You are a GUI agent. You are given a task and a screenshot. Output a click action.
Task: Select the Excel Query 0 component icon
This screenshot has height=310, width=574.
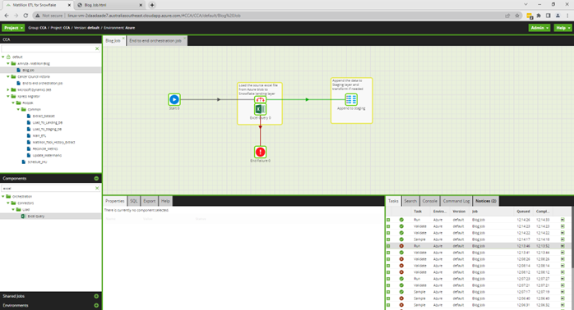click(261, 109)
